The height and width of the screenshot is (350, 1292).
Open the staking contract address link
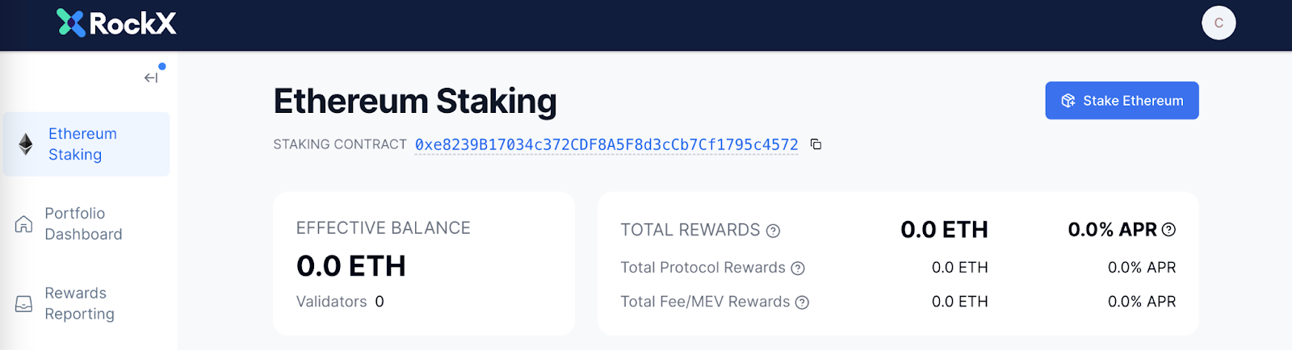click(606, 144)
